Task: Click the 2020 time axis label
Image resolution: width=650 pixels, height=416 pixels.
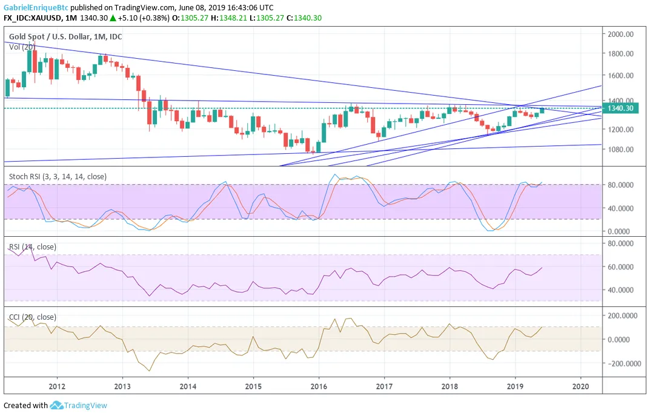Action: pyautogui.click(x=580, y=386)
